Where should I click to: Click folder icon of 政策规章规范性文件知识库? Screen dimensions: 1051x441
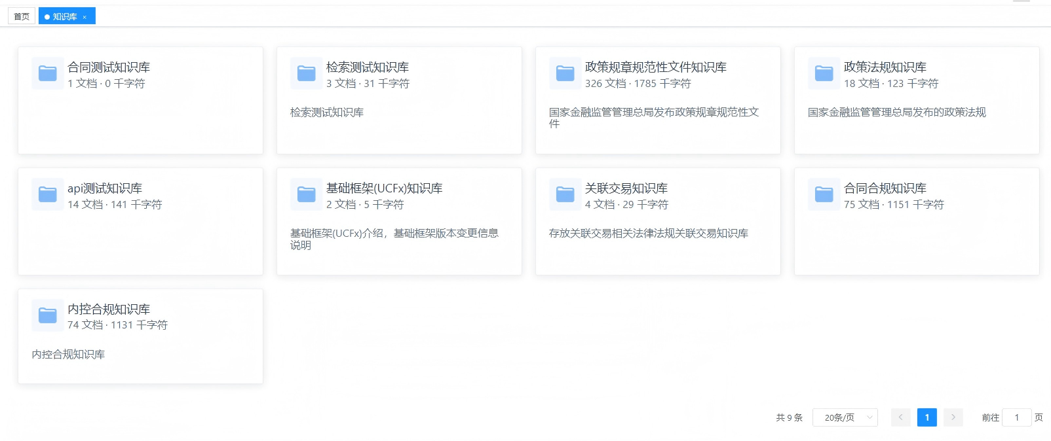point(565,73)
